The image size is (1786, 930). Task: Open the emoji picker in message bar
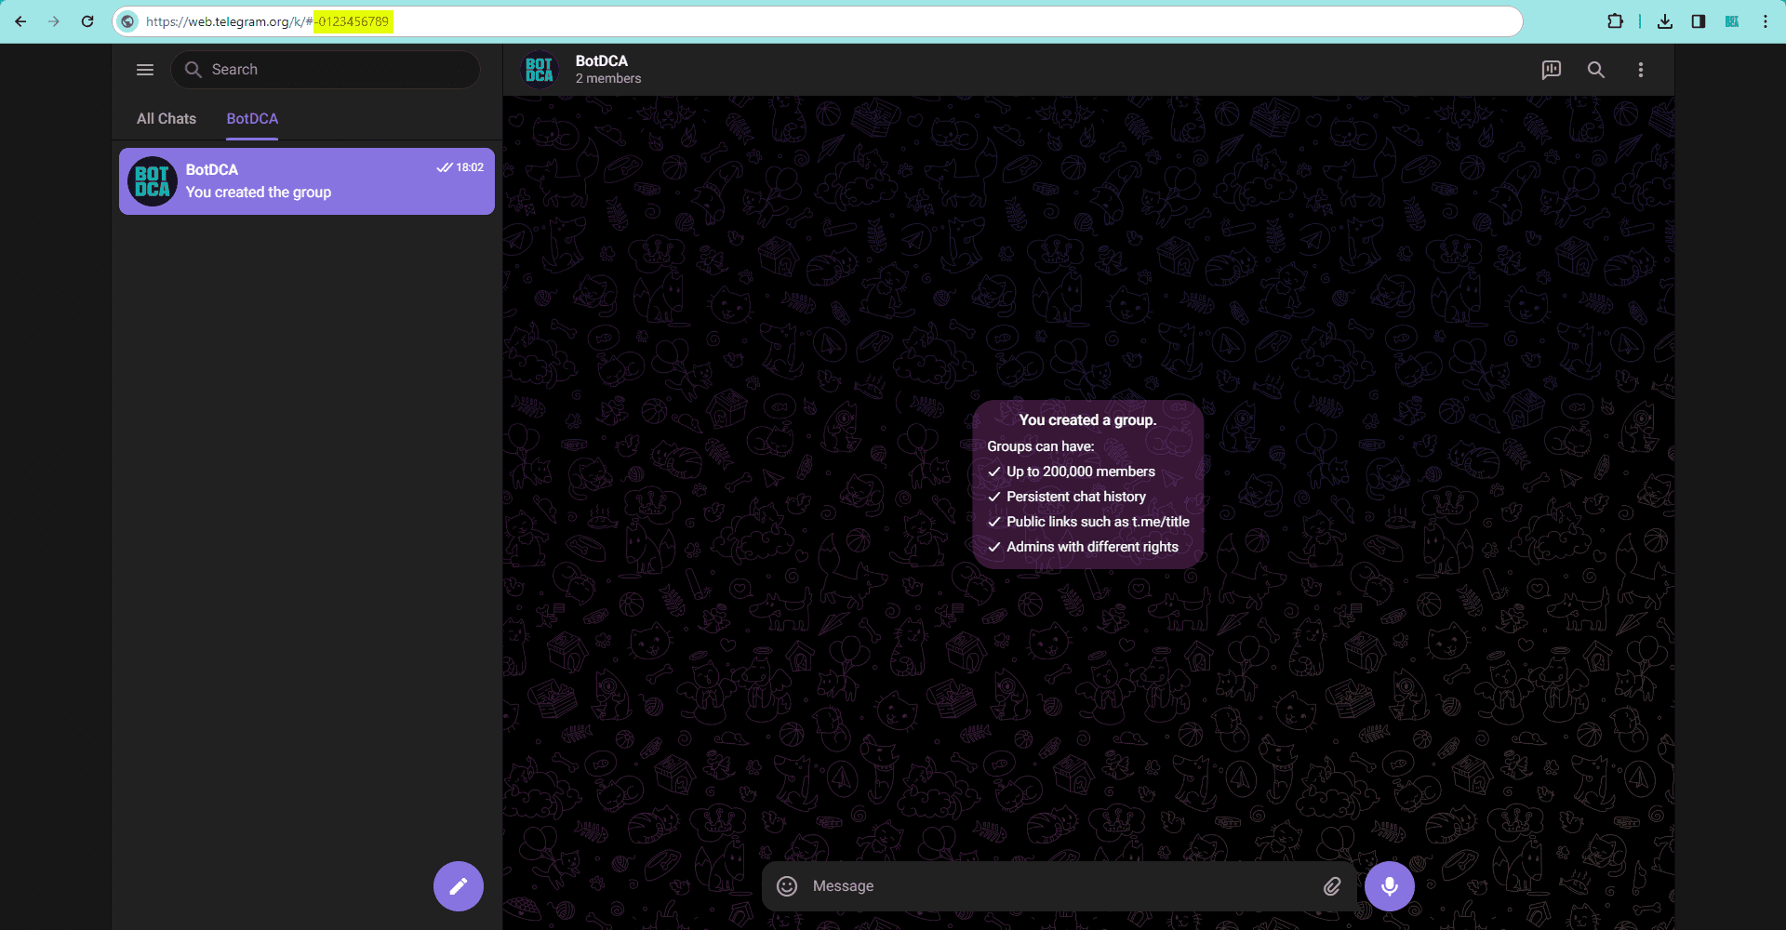pyautogui.click(x=787, y=886)
